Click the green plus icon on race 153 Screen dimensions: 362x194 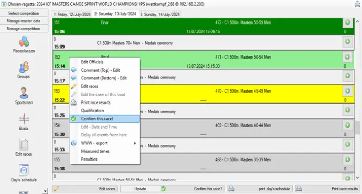click(x=347, y=91)
